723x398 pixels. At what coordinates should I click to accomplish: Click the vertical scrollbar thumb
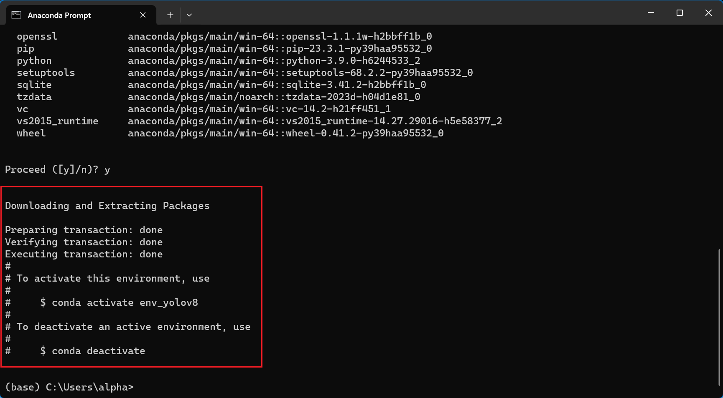pyautogui.click(x=719, y=317)
